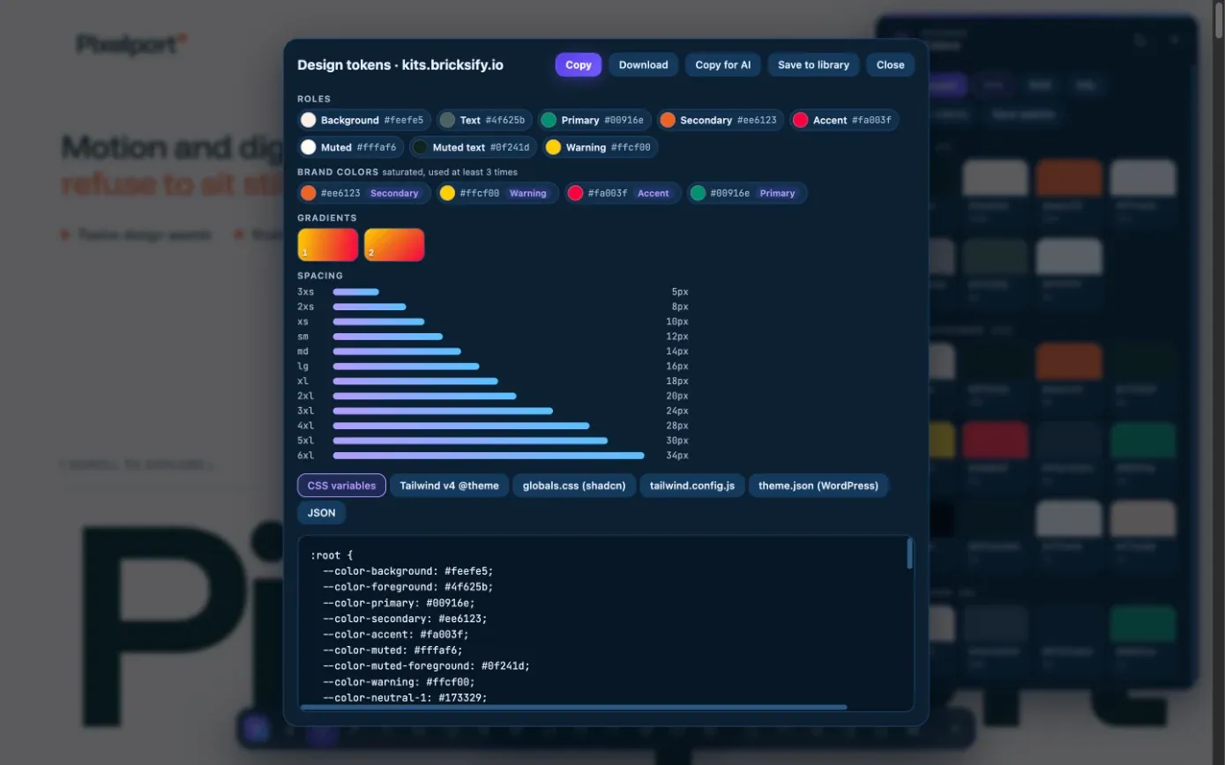
Task: Pick the Secondary role chip #ee6123
Action: coord(721,120)
